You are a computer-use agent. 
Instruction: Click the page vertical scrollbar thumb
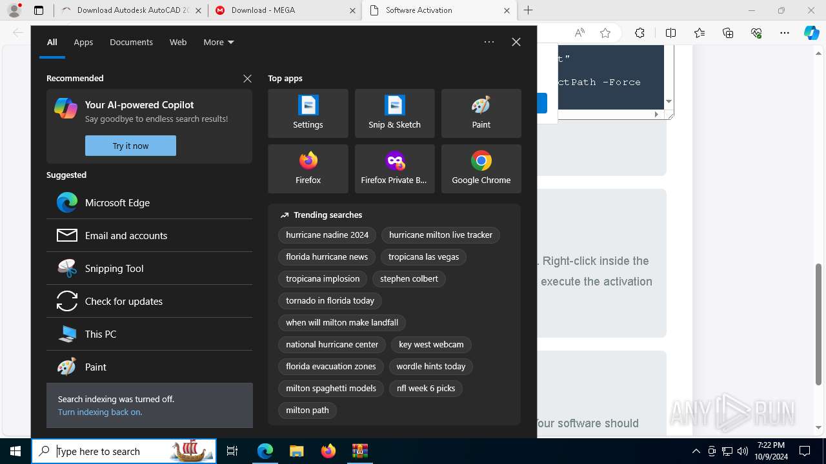[x=819, y=324]
